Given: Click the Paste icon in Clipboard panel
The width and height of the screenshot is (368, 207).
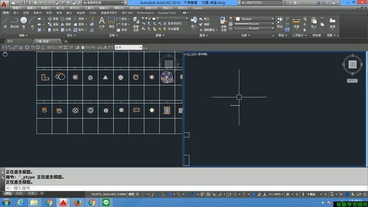Looking at the screenshot, I should 314,22.
